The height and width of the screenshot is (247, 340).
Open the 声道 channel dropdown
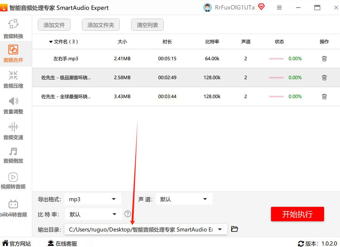[x=184, y=199]
